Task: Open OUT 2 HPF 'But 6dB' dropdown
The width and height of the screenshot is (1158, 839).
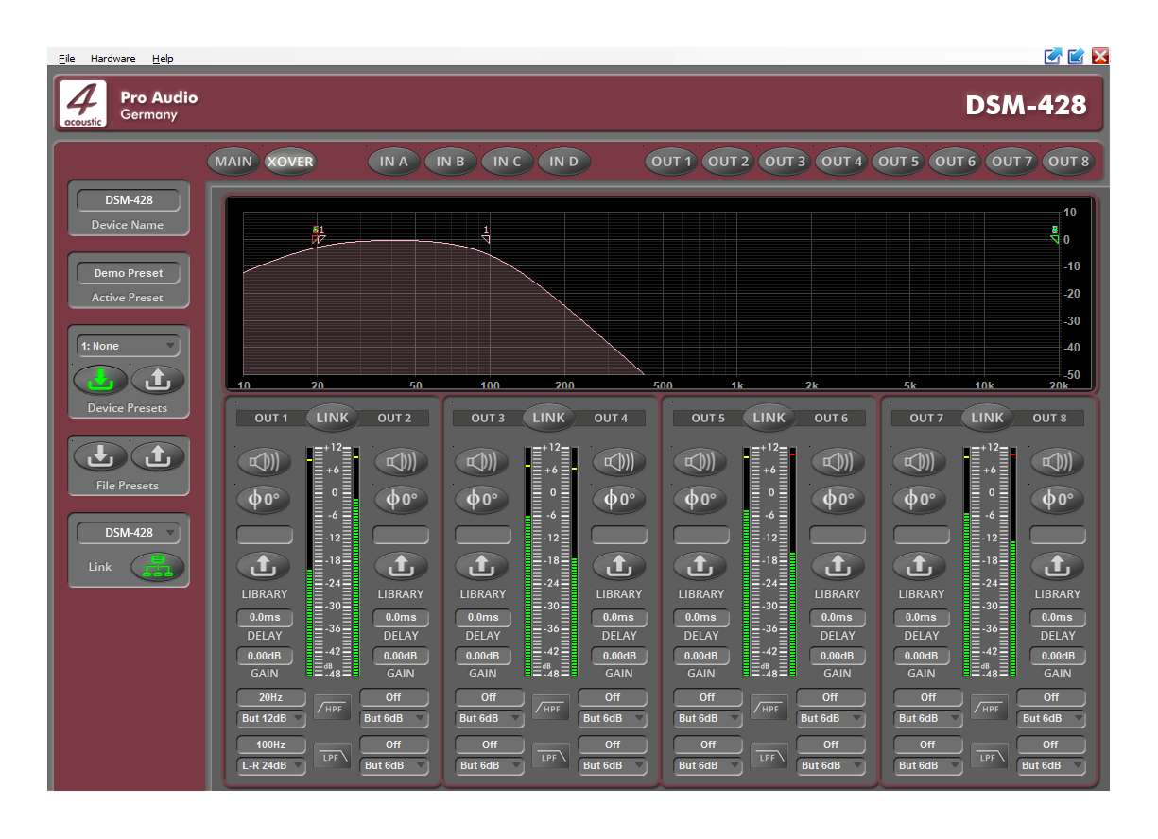Action: click(394, 718)
